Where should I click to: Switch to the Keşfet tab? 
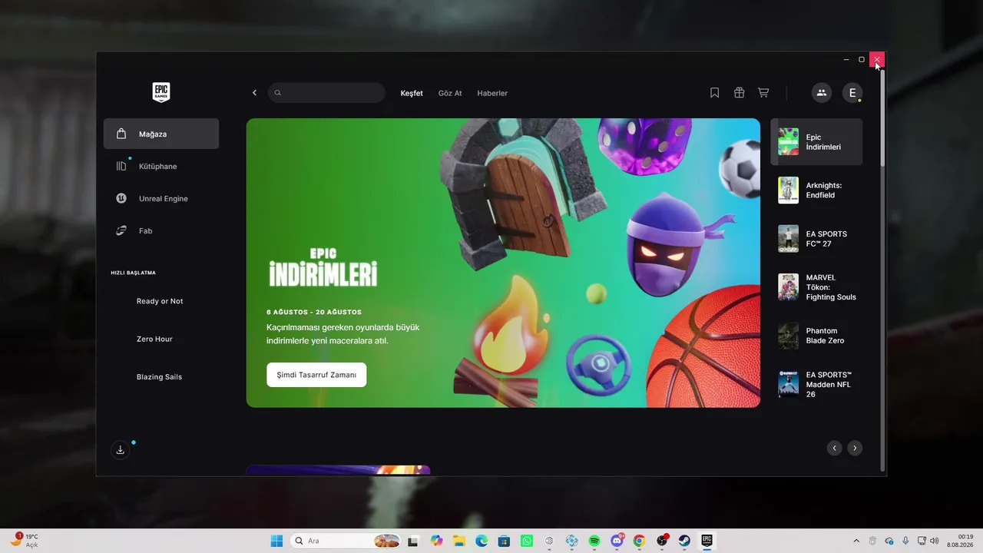pos(412,93)
